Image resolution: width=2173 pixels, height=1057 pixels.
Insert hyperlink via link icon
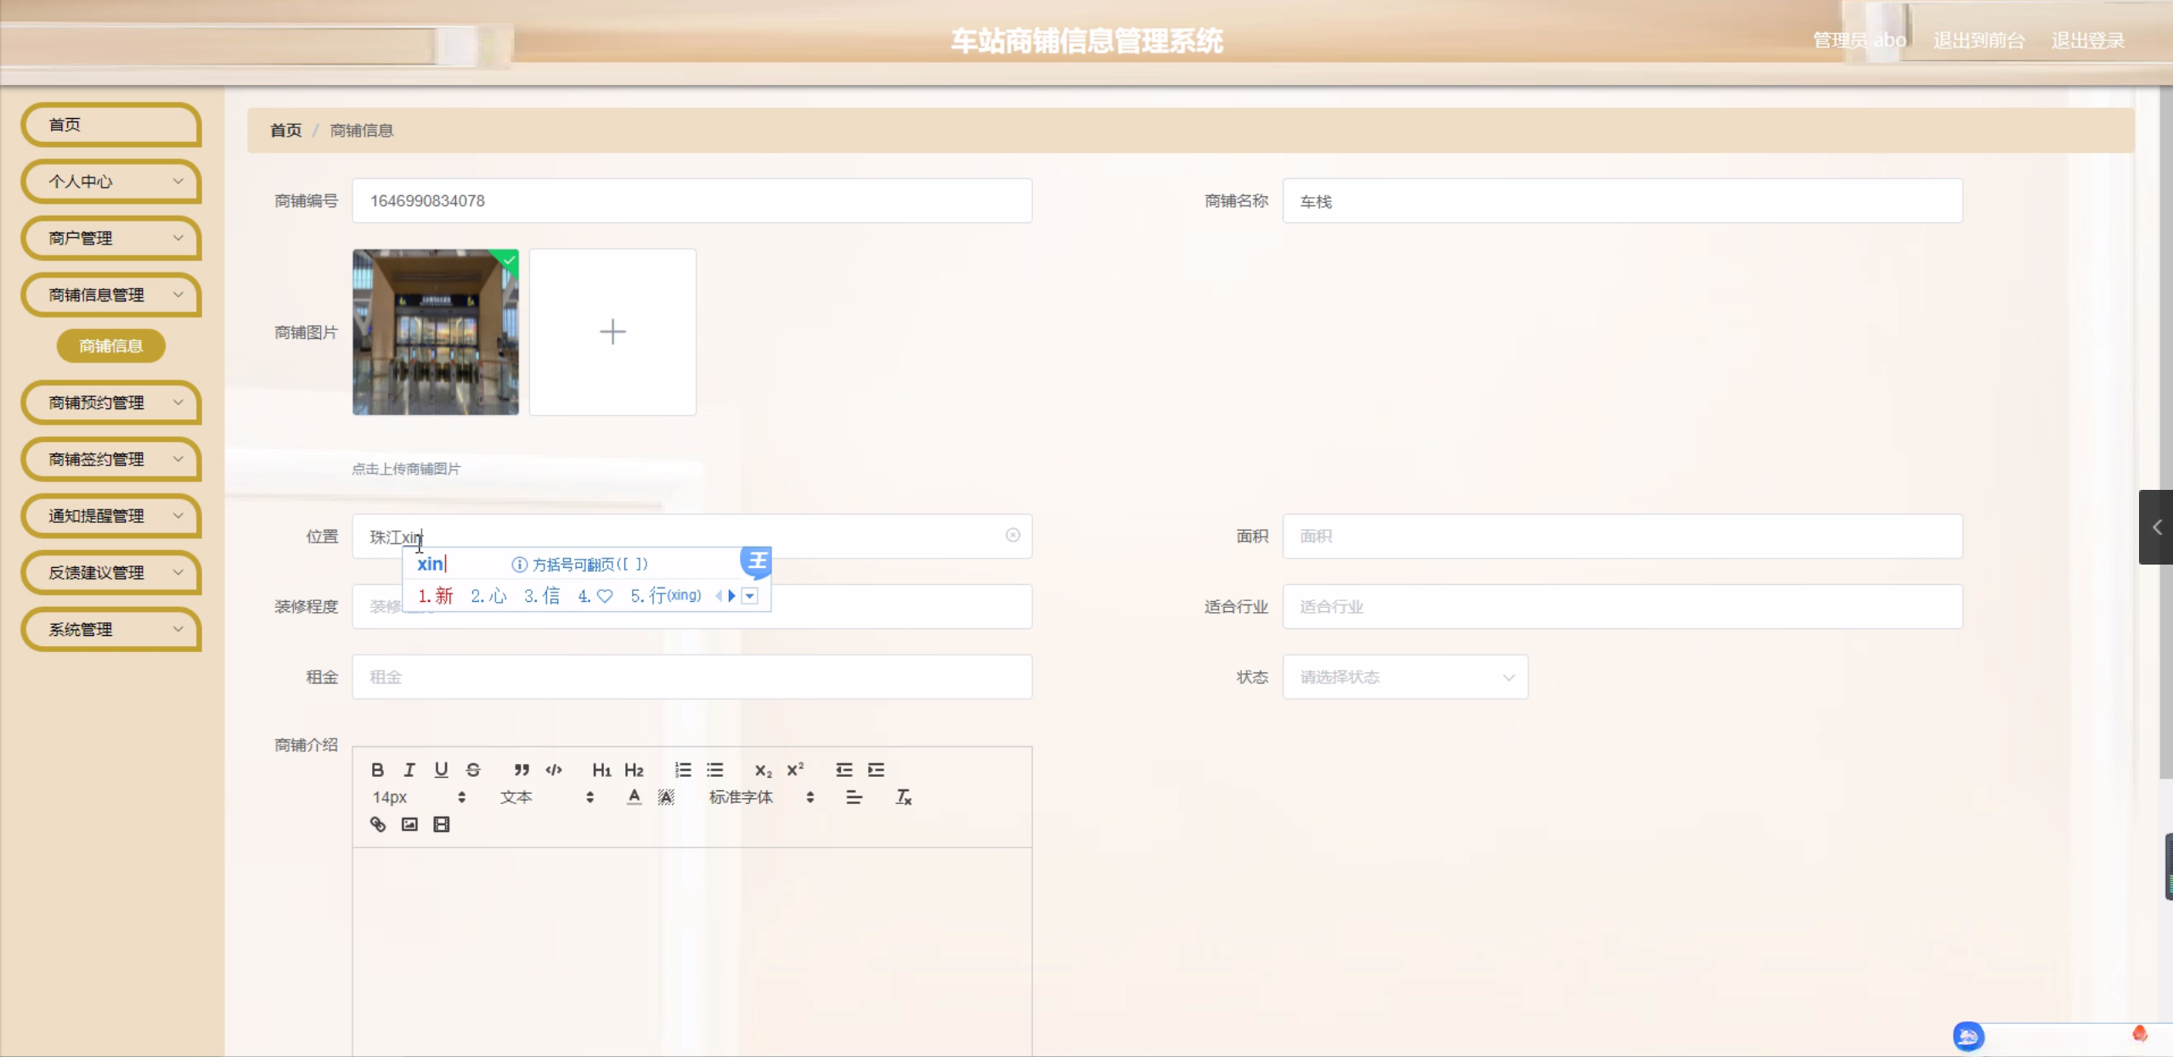378,824
